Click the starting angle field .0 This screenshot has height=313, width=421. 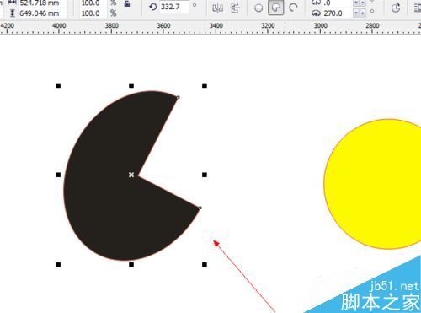[x=337, y=3]
